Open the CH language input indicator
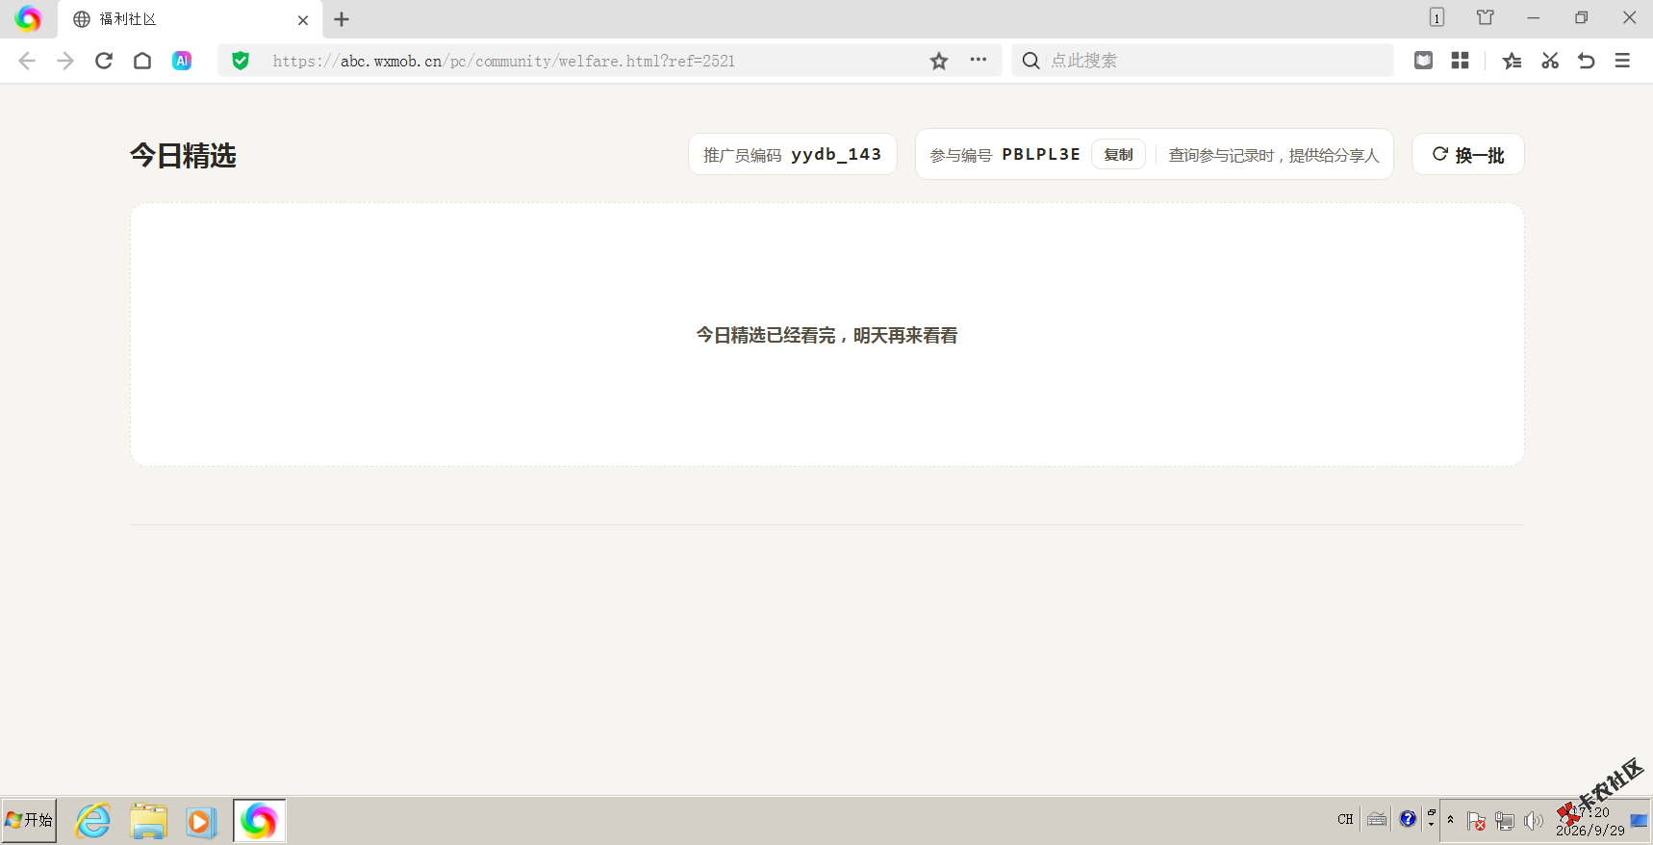The height and width of the screenshot is (845, 1653). 1345,819
